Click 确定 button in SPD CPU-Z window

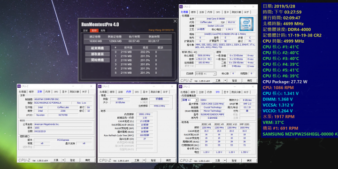(249, 161)
